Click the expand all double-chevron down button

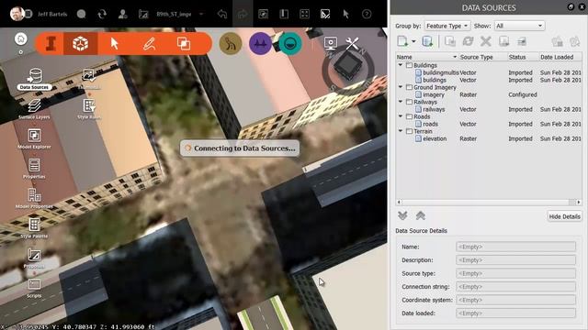(x=402, y=215)
